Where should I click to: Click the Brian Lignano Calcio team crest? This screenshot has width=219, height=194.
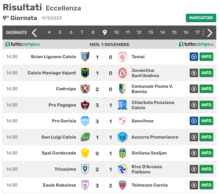(x=85, y=57)
